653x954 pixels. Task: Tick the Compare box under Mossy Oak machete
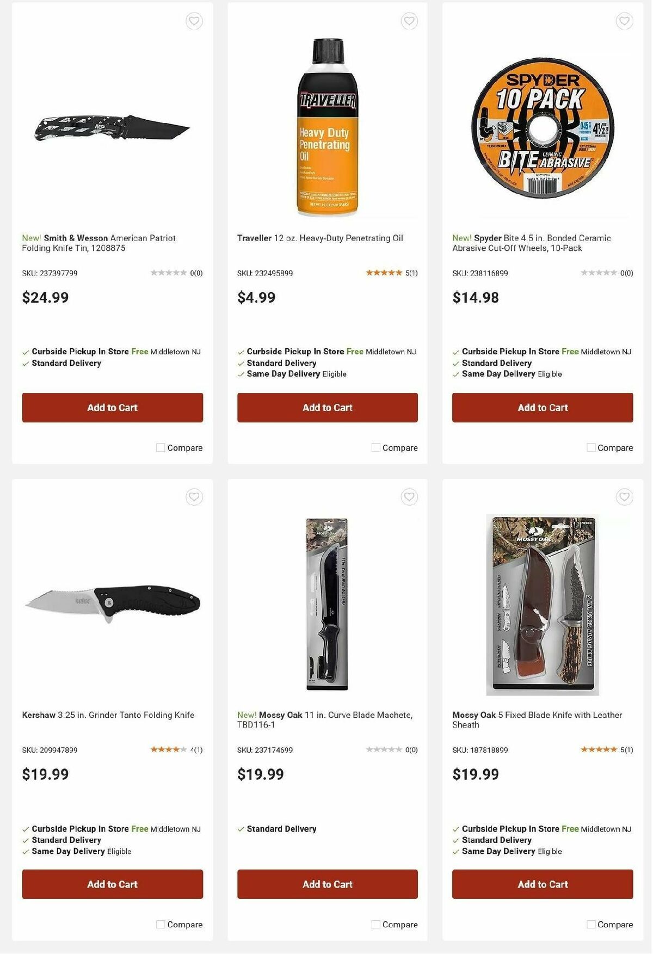point(374,924)
